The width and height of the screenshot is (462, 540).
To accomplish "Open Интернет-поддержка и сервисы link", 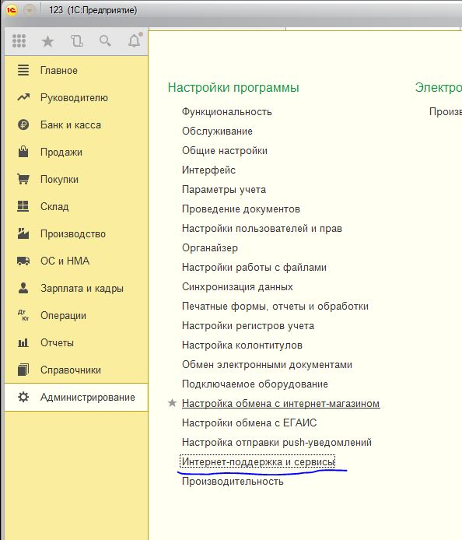I will click(x=258, y=462).
